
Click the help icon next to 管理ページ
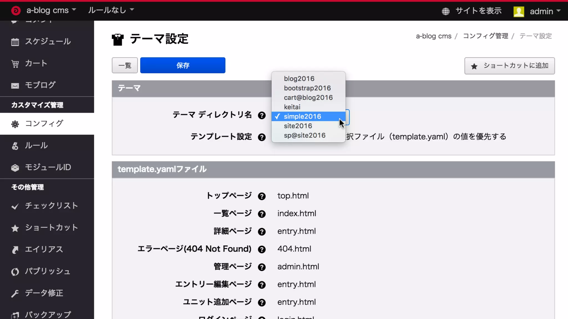click(x=262, y=267)
